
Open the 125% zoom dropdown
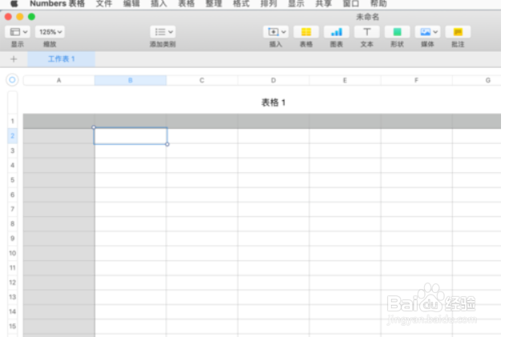point(50,32)
